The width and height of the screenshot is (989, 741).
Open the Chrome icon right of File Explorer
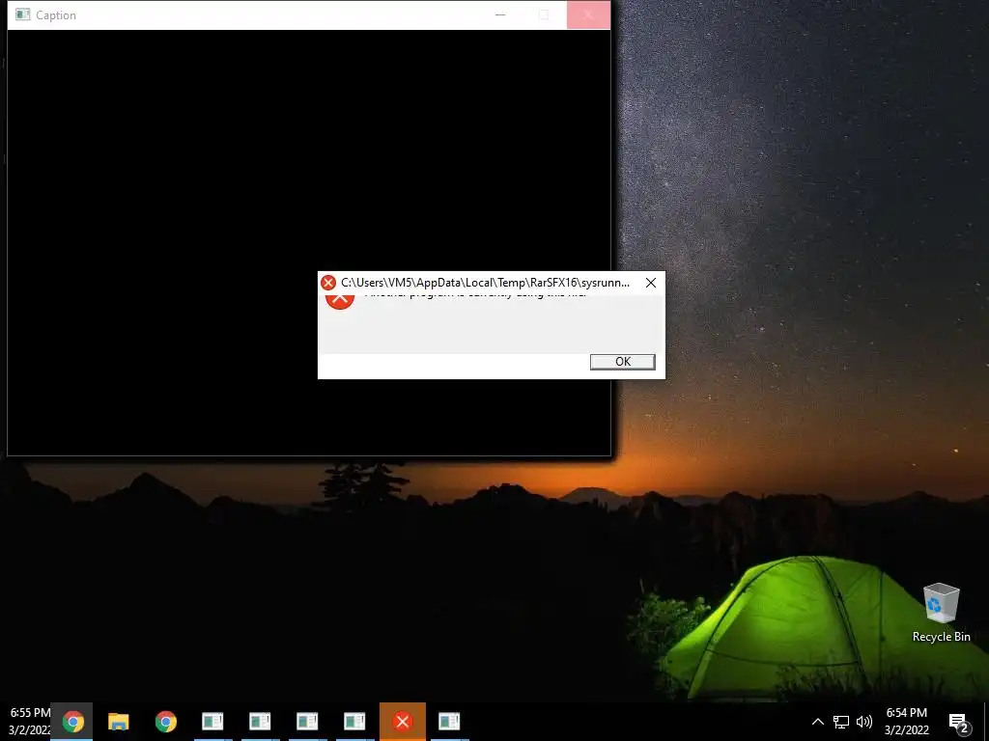coord(166,722)
